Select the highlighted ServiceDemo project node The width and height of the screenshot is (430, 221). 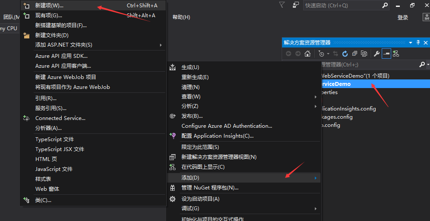[x=375, y=84]
